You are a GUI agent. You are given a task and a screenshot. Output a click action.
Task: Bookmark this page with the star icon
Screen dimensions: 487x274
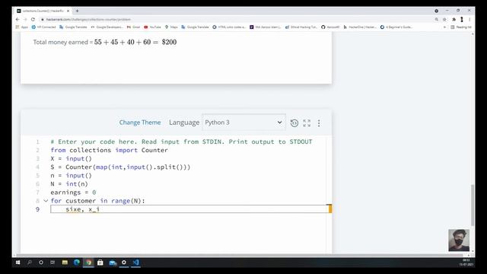[444, 19]
